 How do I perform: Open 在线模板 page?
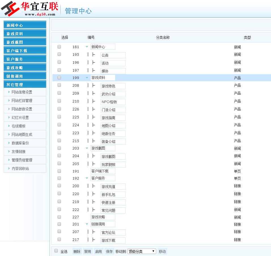[x=18, y=126]
